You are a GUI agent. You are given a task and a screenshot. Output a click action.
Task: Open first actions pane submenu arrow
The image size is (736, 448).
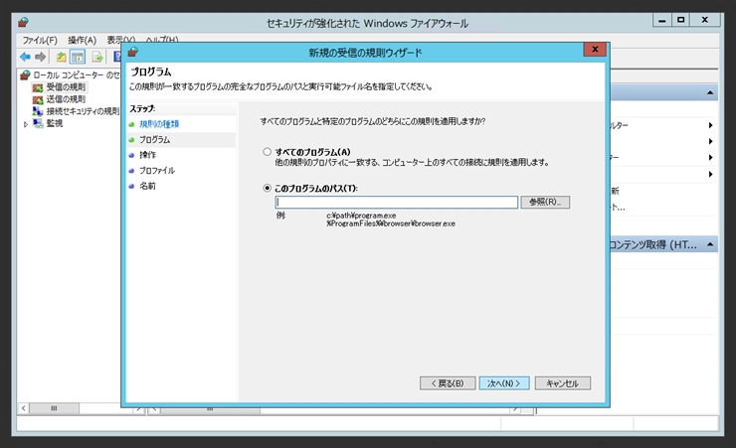[x=711, y=125]
